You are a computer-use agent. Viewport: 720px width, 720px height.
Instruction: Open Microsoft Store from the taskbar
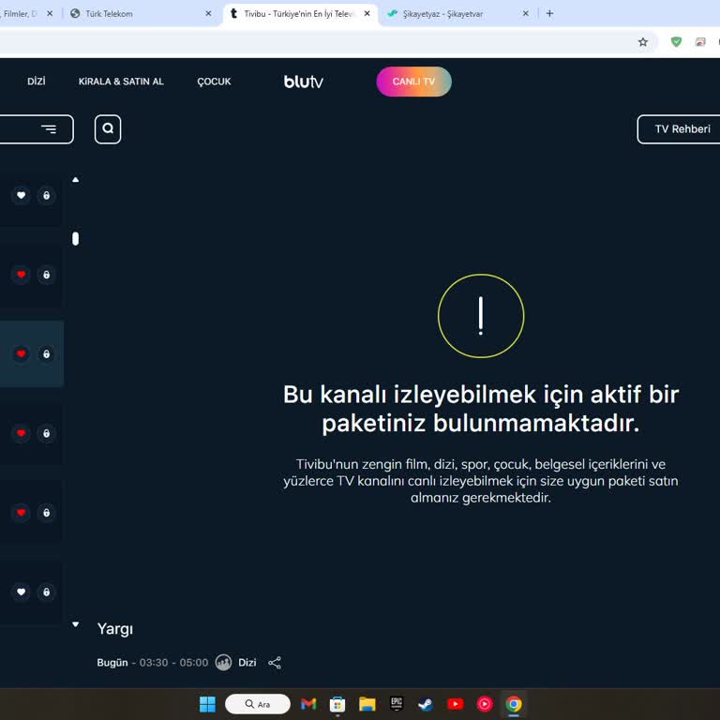click(x=337, y=704)
